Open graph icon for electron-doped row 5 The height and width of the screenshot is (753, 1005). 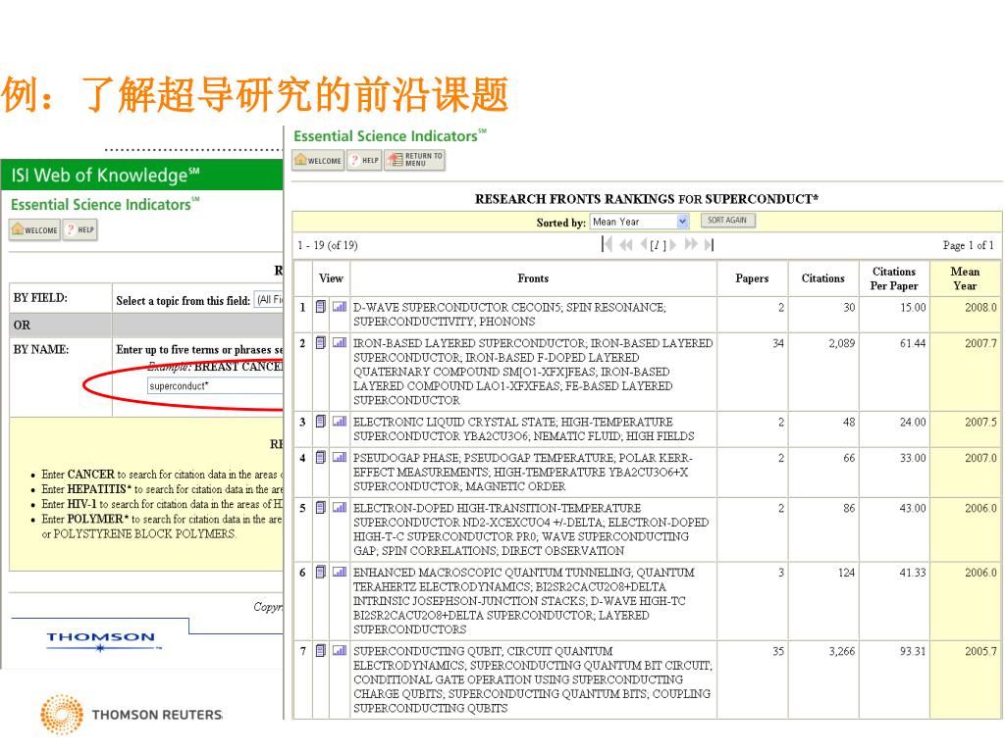(x=340, y=507)
